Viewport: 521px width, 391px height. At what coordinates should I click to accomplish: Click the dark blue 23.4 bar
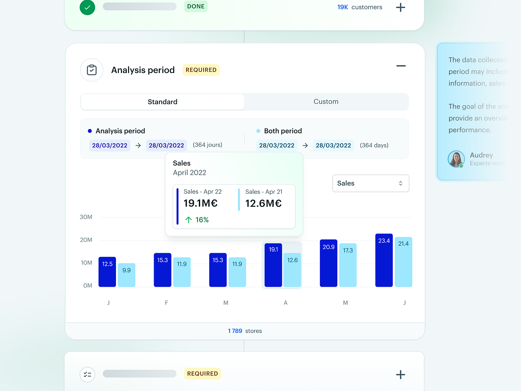coord(384,261)
